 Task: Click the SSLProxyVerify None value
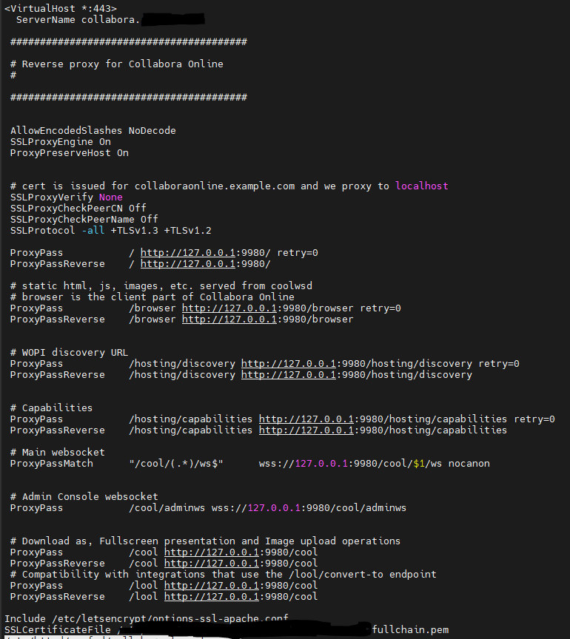pyautogui.click(x=110, y=197)
